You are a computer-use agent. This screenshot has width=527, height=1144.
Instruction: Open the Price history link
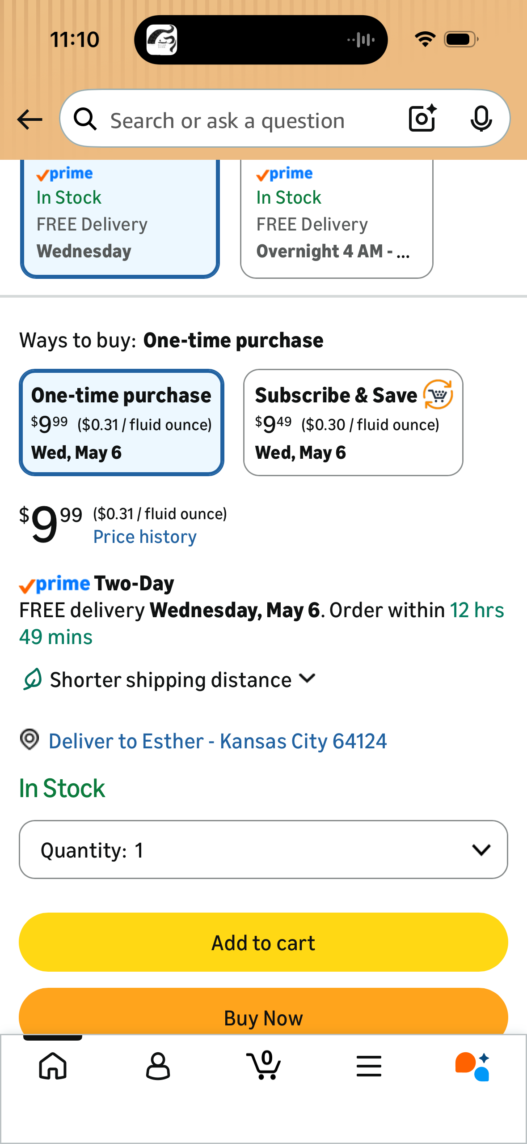(145, 537)
